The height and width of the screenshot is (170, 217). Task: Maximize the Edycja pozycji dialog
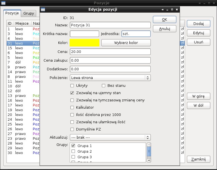point(172,10)
